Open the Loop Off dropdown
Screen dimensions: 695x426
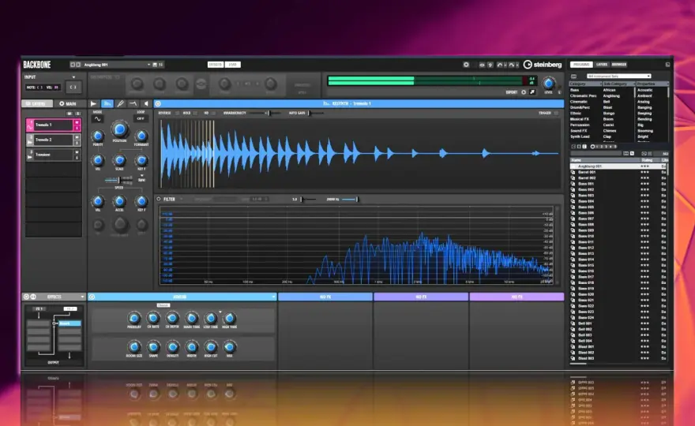point(141,118)
